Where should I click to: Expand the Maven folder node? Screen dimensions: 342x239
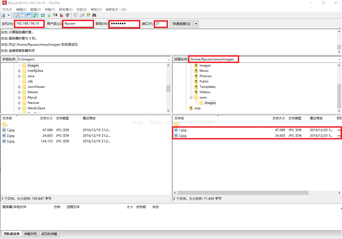tap(19, 92)
